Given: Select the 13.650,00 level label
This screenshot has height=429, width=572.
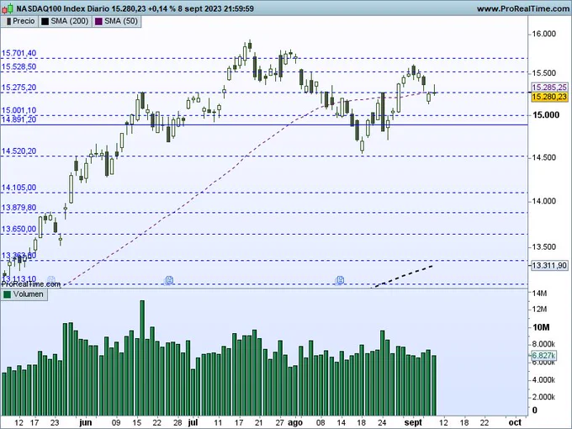Looking at the screenshot, I should coord(19,229).
